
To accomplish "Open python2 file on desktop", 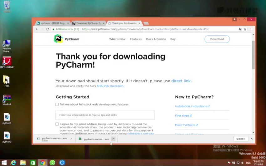I will [7, 137].
